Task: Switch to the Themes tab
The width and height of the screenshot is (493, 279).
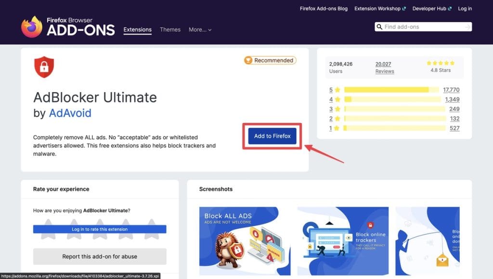Action: pyautogui.click(x=170, y=29)
